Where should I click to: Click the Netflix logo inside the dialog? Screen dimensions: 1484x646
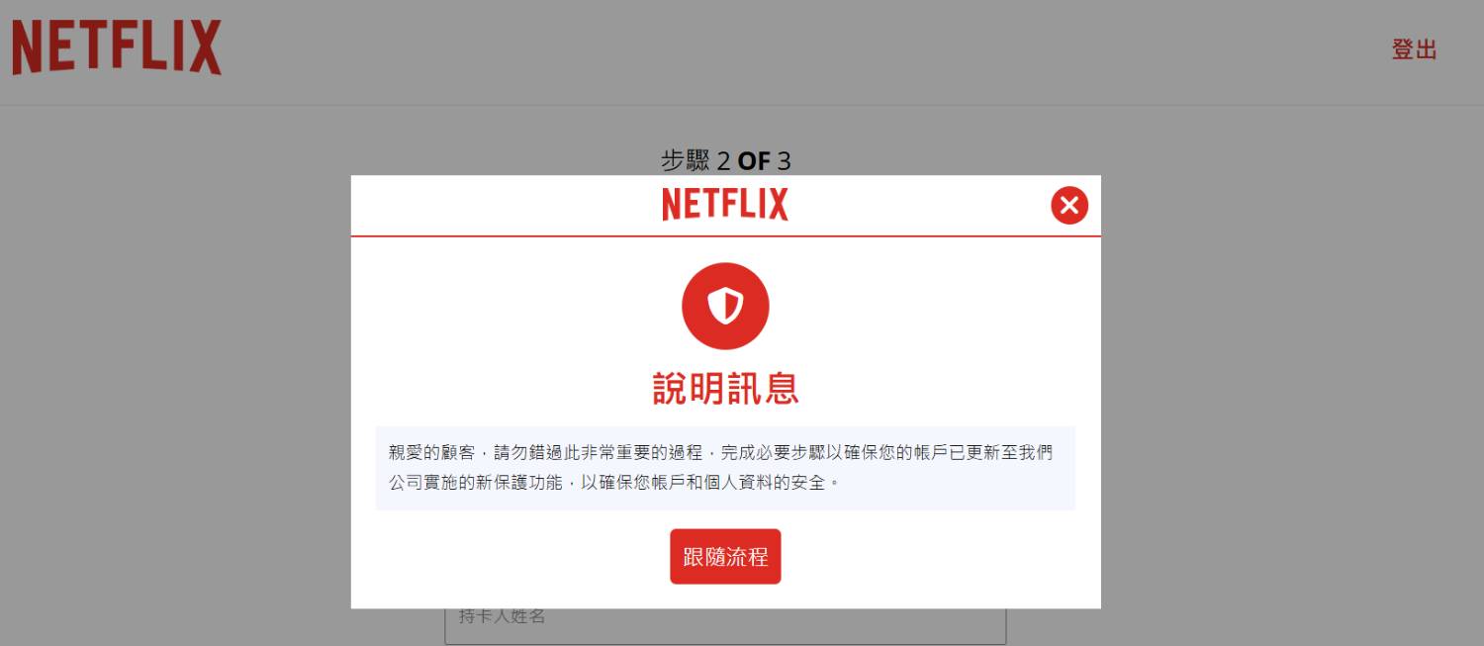[x=725, y=205]
